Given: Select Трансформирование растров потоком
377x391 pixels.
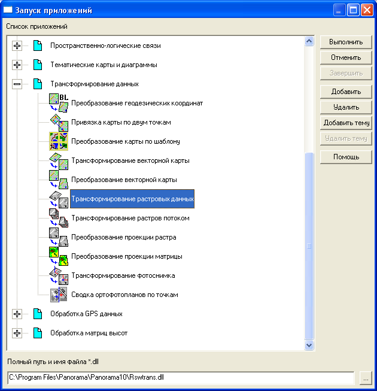Looking at the screenshot, I should tap(130, 218).
